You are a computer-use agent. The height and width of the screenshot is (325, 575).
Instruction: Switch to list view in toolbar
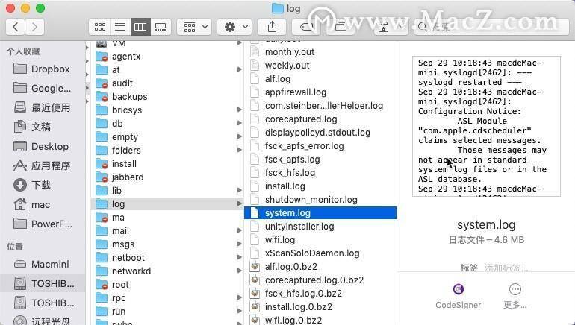coord(120,27)
